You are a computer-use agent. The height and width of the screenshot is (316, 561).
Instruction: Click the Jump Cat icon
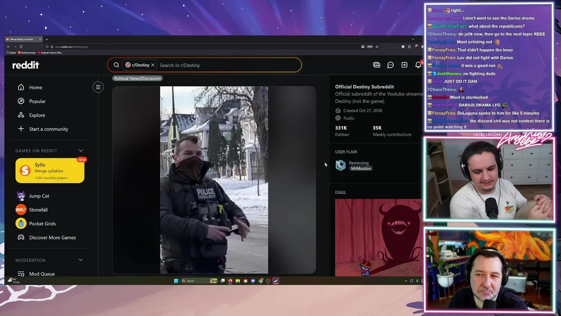pos(21,196)
